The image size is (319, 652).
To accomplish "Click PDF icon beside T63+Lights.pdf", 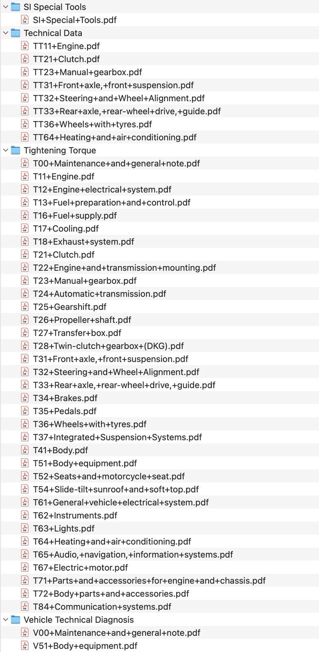I will tap(25, 529).
